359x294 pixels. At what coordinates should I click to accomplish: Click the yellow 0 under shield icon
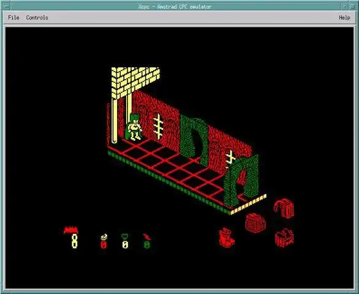pos(125,244)
